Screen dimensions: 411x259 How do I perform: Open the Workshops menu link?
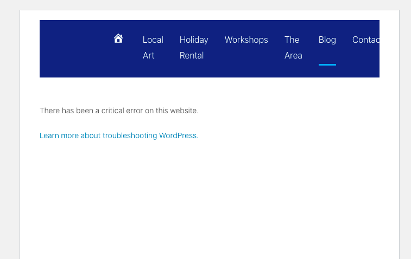coord(246,40)
